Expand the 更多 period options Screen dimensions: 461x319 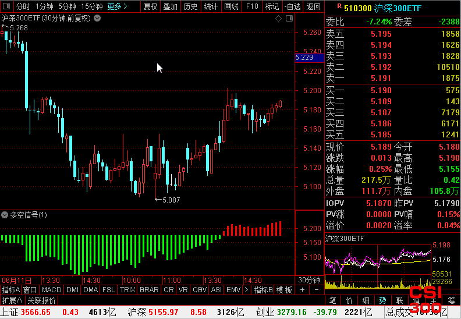(x=118, y=6)
